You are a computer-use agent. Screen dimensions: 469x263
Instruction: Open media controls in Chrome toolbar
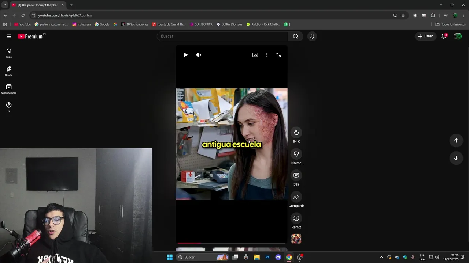click(x=446, y=15)
